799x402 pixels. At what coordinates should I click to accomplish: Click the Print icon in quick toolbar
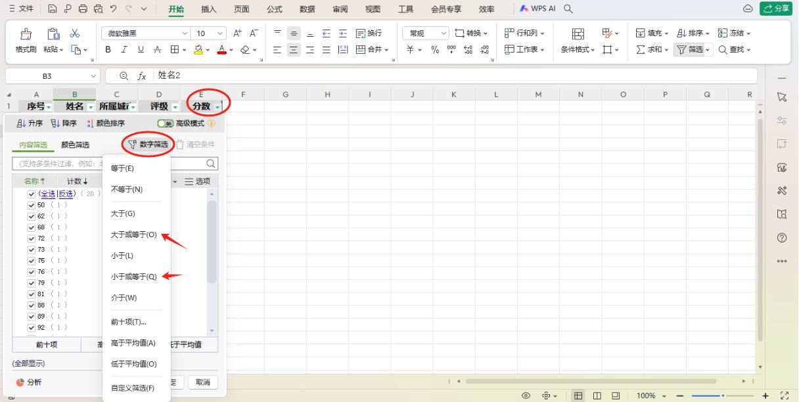82,9
